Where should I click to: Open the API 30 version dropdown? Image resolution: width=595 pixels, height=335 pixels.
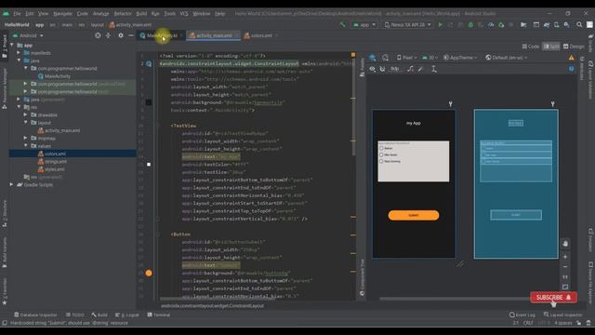point(430,58)
